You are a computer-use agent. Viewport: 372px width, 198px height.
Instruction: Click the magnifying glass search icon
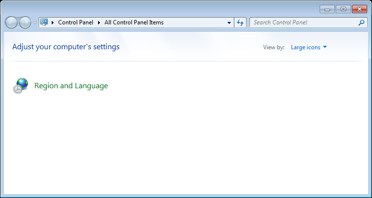pos(361,22)
